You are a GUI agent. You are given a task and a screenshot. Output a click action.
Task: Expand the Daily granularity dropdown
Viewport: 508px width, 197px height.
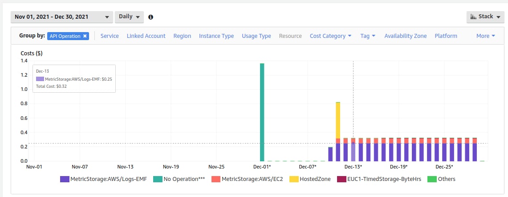coord(129,17)
